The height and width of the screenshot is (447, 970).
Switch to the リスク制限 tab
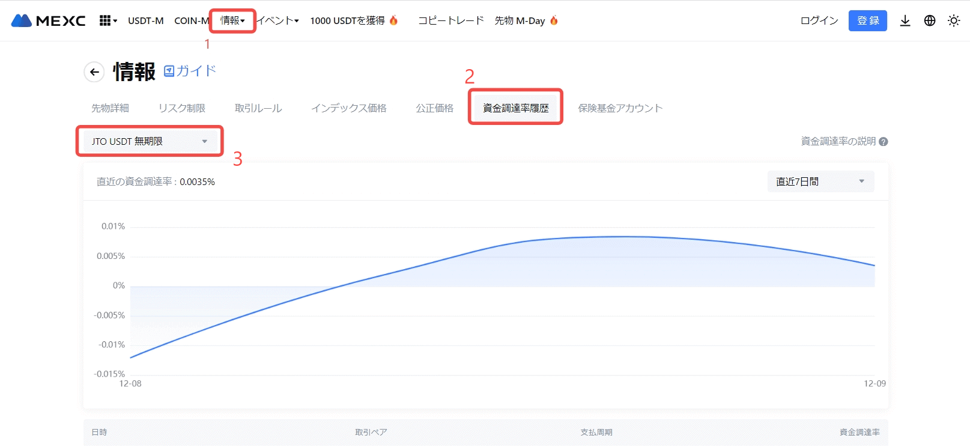[x=181, y=108]
